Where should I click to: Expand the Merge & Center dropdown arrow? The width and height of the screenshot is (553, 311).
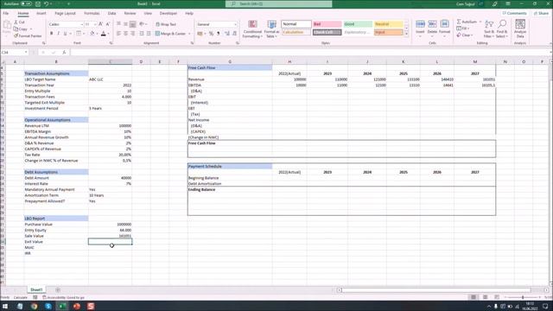[x=189, y=34]
